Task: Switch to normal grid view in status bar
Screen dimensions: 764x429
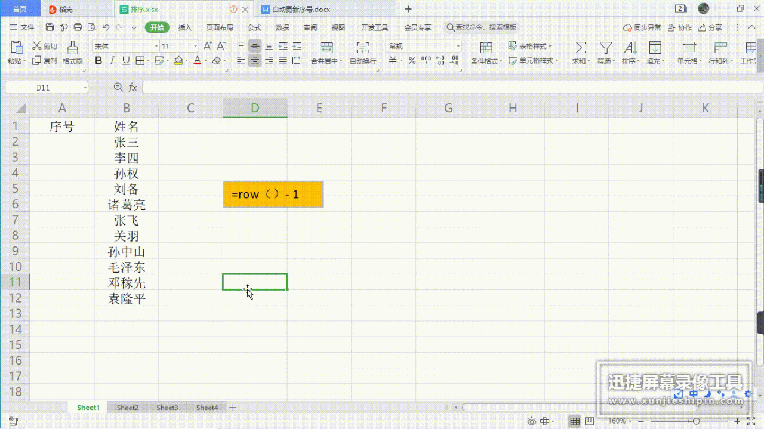Action: click(575, 421)
